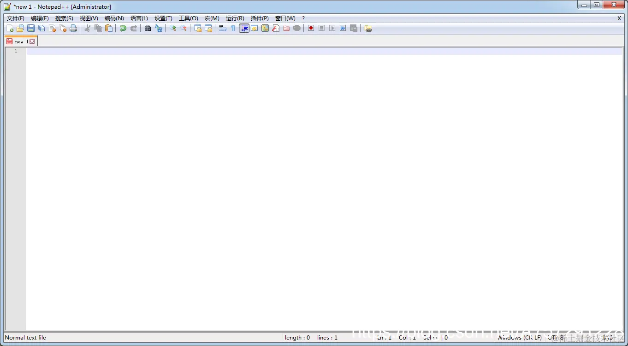Open the Replace dialog toolbar icon

[x=158, y=28]
